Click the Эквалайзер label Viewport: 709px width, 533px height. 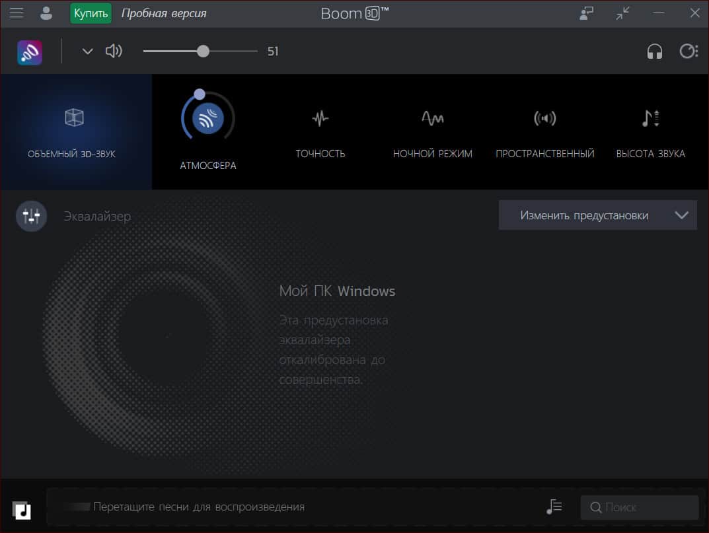[x=97, y=217]
